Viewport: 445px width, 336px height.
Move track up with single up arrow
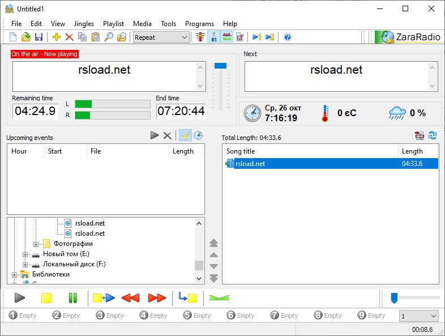click(x=213, y=255)
